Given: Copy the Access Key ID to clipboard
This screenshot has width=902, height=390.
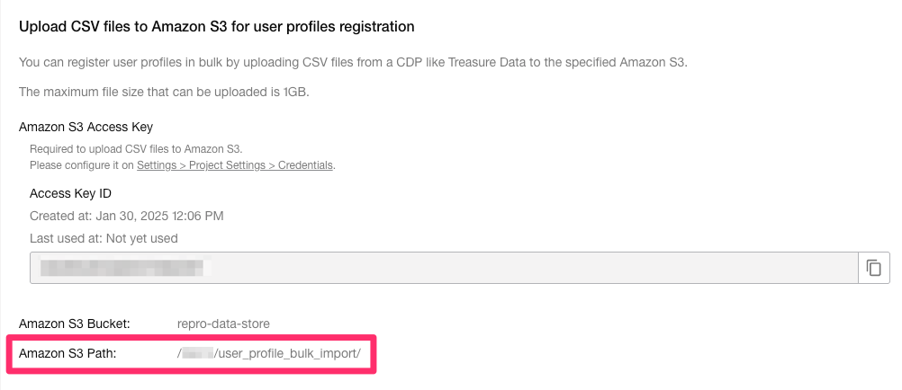Looking at the screenshot, I should pos(873,268).
